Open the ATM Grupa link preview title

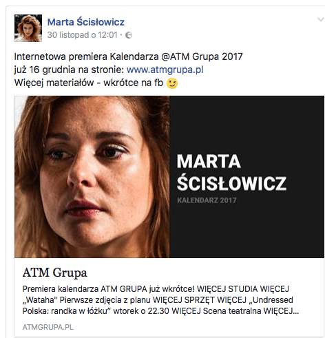click(55, 273)
